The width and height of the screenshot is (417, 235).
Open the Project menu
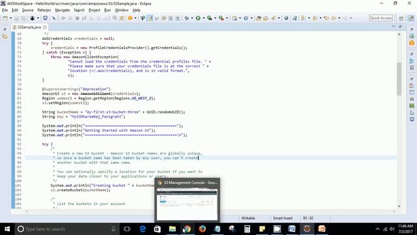pos(94,10)
